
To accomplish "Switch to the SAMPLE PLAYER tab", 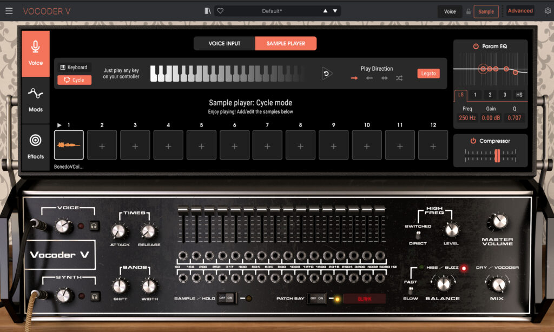I will click(x=286, y=43).
